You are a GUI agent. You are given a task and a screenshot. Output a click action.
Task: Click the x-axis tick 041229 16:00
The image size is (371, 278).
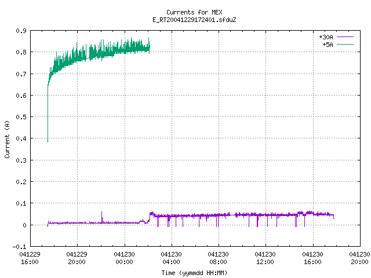[x=30, y=258]
